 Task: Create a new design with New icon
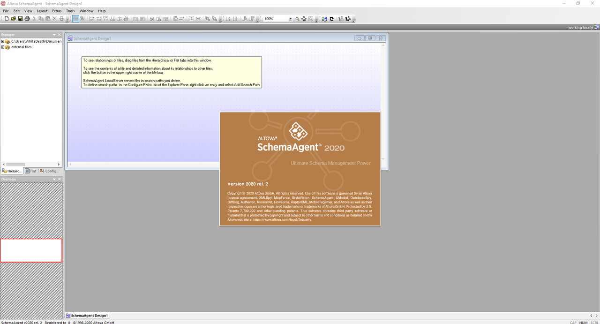click(7, 19)
